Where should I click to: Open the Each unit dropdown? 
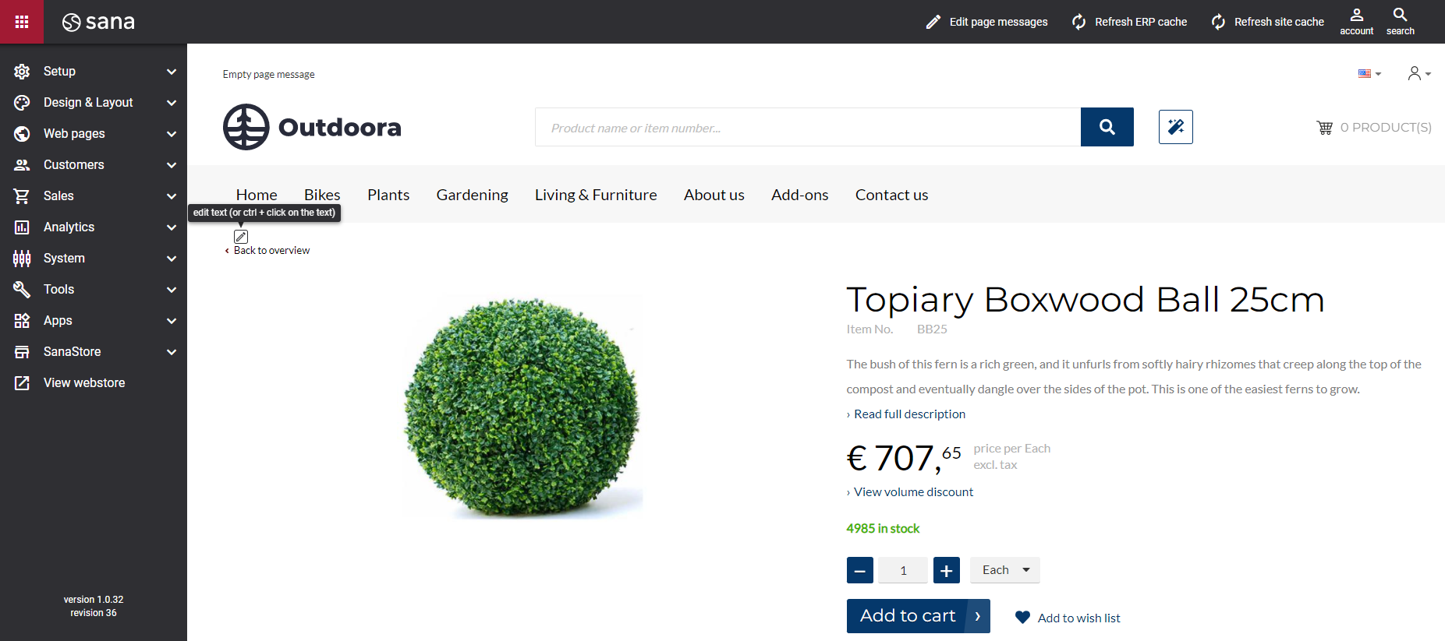(x=1004, y=570)
